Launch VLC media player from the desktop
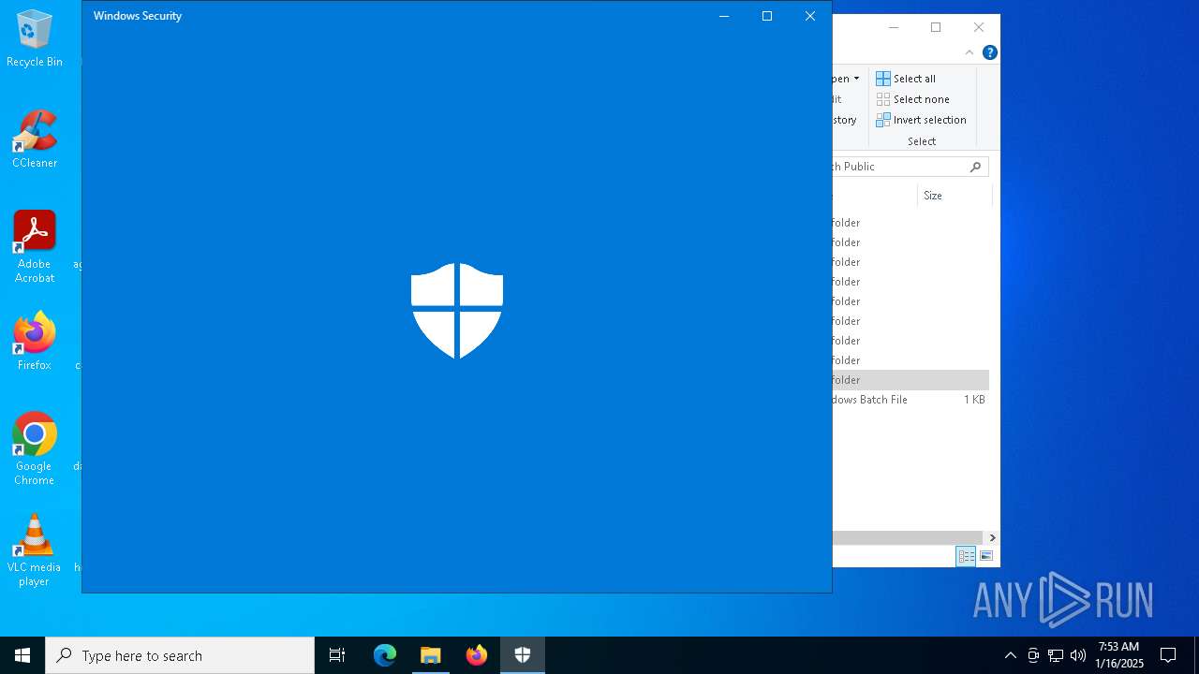The width and height of the screenshot is (1199, 674). pos(35,549)
